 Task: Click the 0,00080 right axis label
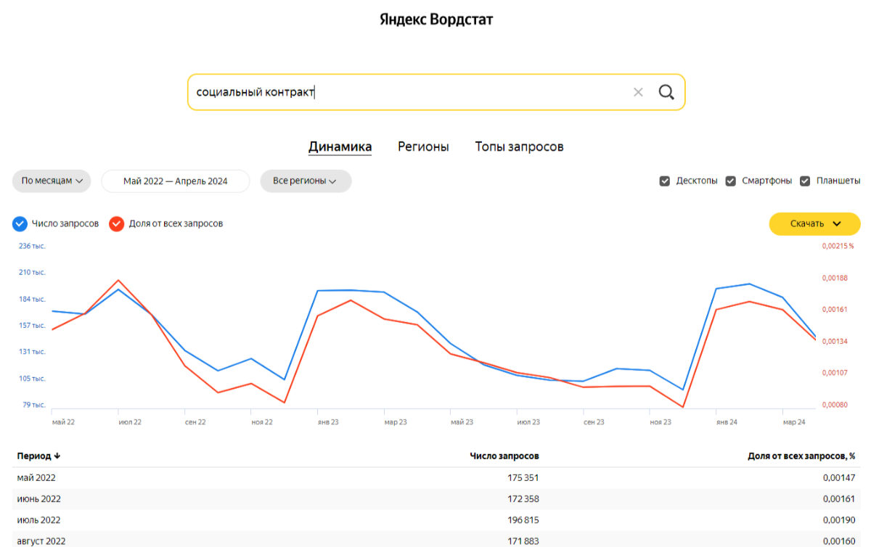pyautogui.click(x=835, y=405)
